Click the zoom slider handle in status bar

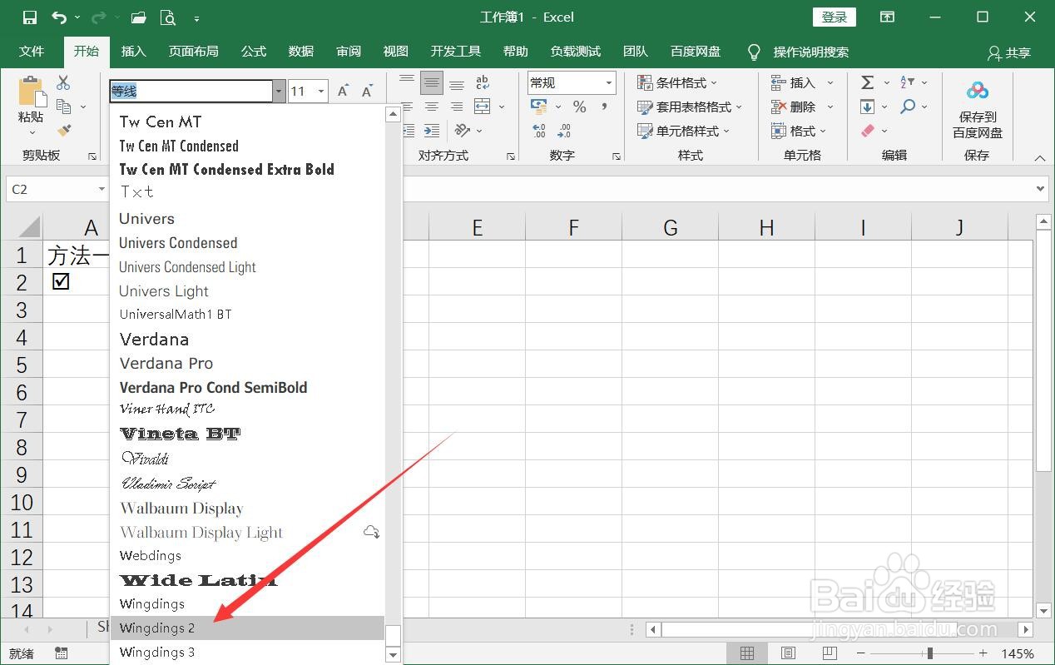929,653
